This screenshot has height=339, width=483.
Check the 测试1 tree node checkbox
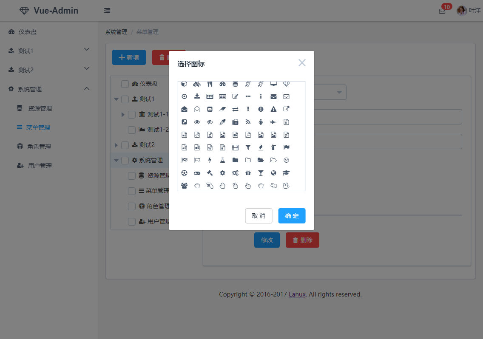(x=125, y=99)
